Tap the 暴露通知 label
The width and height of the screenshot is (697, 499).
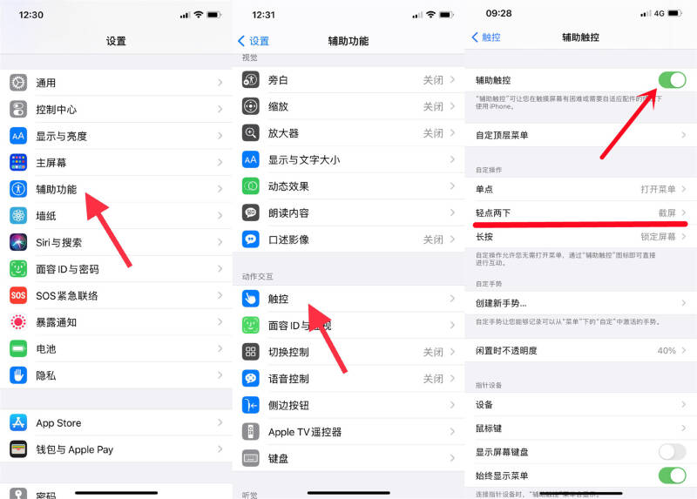[56, 322]
